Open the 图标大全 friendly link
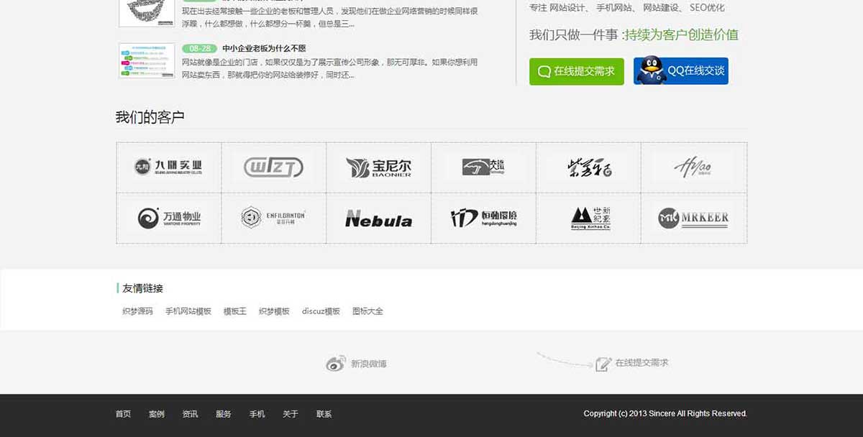This screenshot has height=437, width=863. pos(367,311)
